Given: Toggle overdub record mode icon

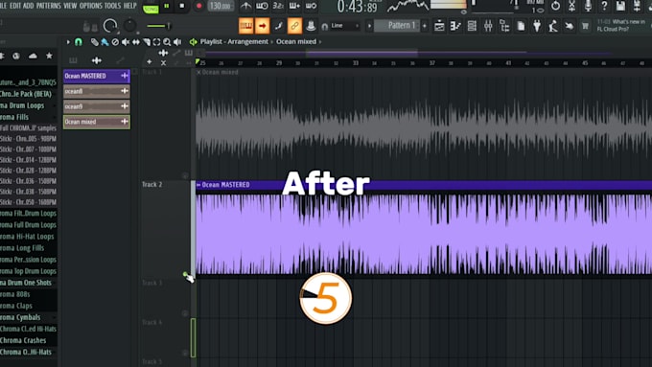Looking at the screenshot, I should click(x=294, y=6).
